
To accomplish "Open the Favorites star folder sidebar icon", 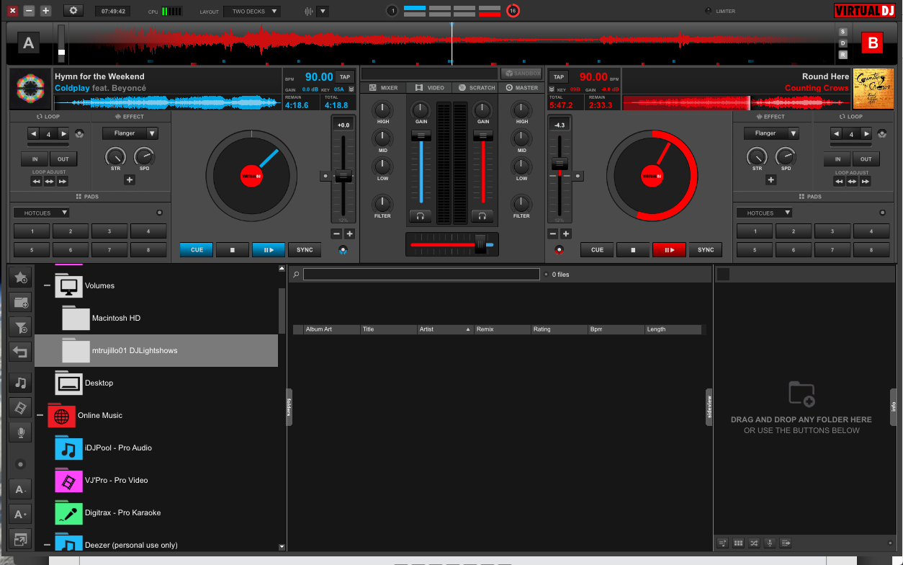I will [21, 277].
